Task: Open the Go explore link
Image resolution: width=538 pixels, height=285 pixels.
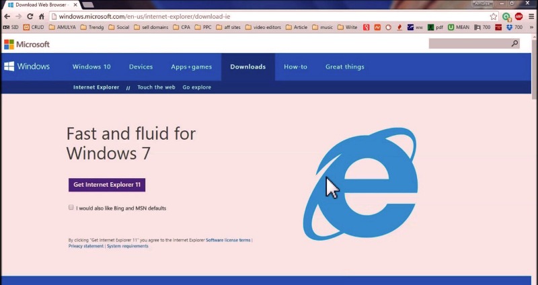Action: coord(196,87)
